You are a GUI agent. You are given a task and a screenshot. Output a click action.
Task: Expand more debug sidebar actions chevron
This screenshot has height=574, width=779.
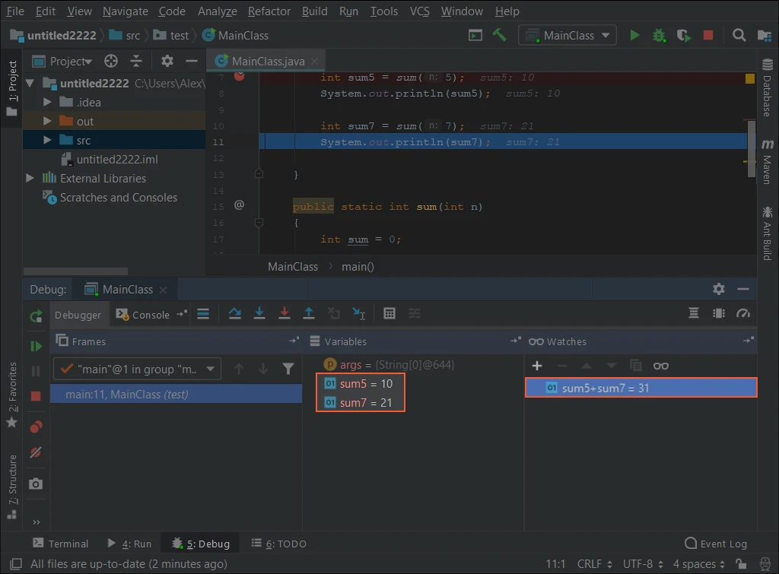point(36,522)
